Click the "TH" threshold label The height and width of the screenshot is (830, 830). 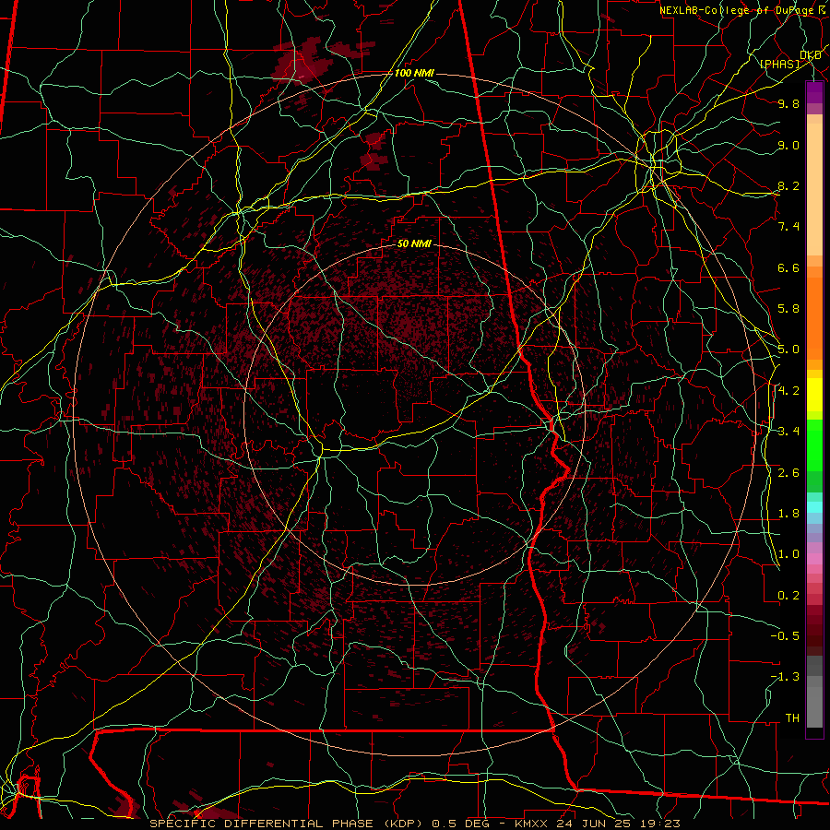792,718
